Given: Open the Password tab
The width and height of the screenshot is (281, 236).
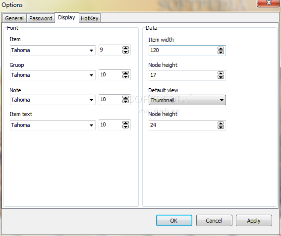Looking at the screenshot, I should pyautogui.click(x=41, y=18).
